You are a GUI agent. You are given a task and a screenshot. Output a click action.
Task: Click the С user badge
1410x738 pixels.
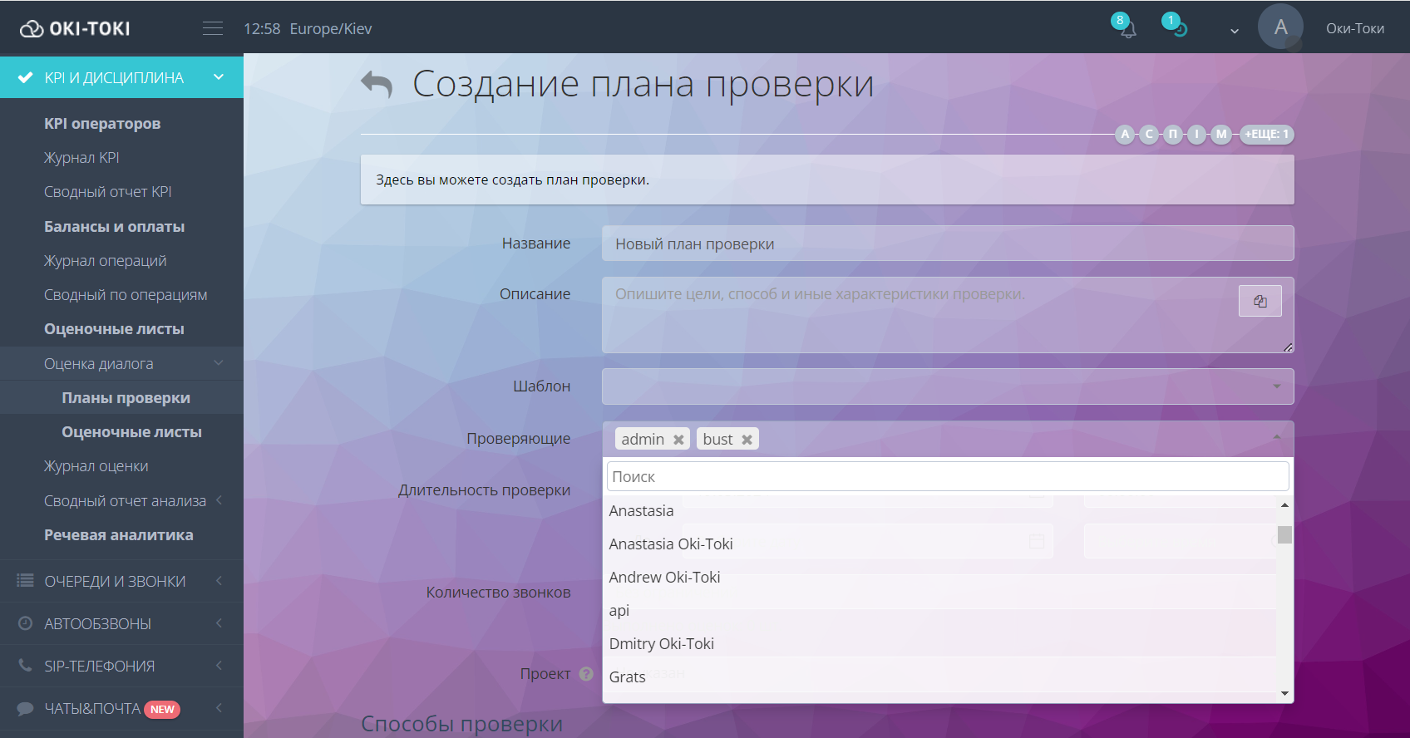1149,134
